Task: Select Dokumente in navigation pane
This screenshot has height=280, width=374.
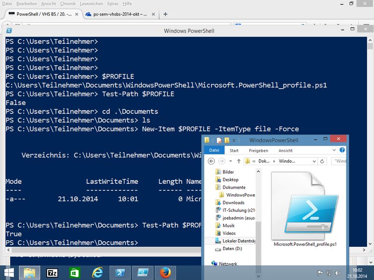Action: pyautogui.click(x=234, y=187)
